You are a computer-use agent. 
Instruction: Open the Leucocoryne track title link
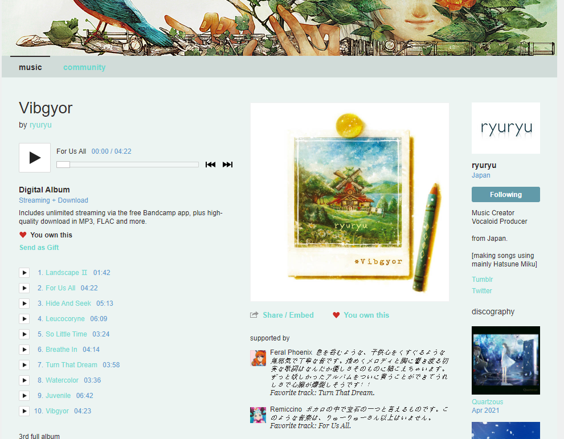pos(65,319)
